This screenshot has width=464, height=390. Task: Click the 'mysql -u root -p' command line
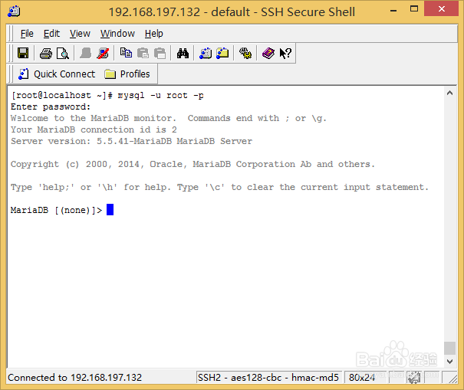161,96
